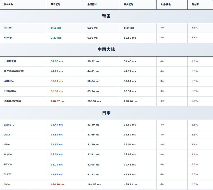This screenshot has width=213, height=190.
Task: Select the 丢包率 column header
Action: (x=195, y=4)
